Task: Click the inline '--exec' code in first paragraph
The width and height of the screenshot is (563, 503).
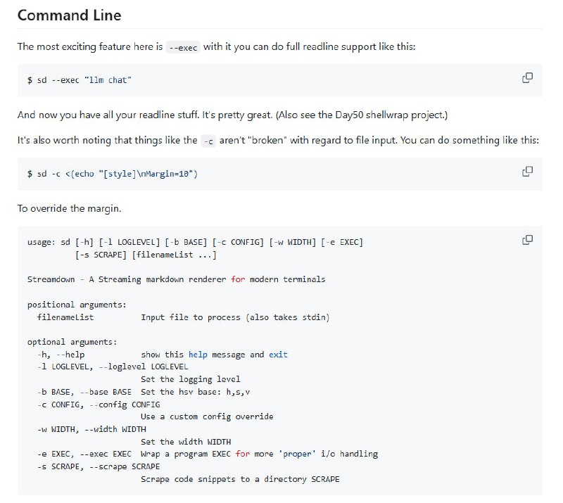Action: (x=184, y=47)
